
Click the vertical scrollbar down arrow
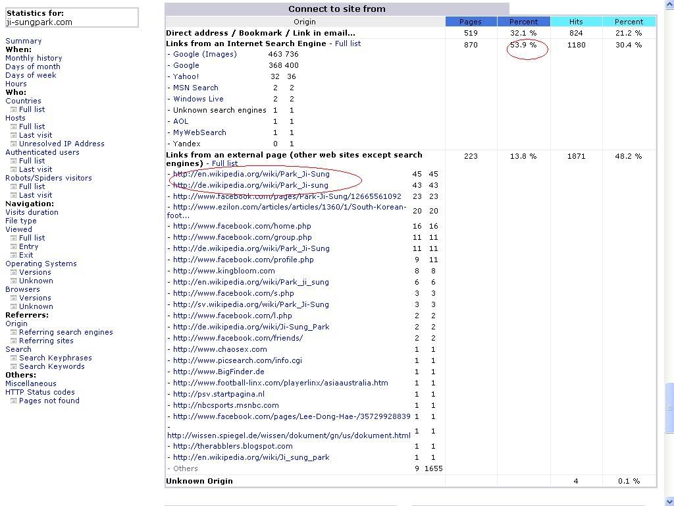669,500
